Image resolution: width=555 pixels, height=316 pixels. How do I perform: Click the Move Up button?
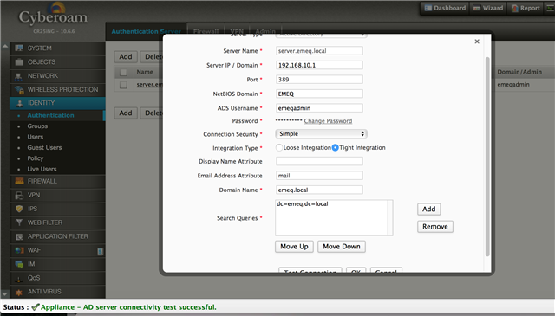[294, 247]
